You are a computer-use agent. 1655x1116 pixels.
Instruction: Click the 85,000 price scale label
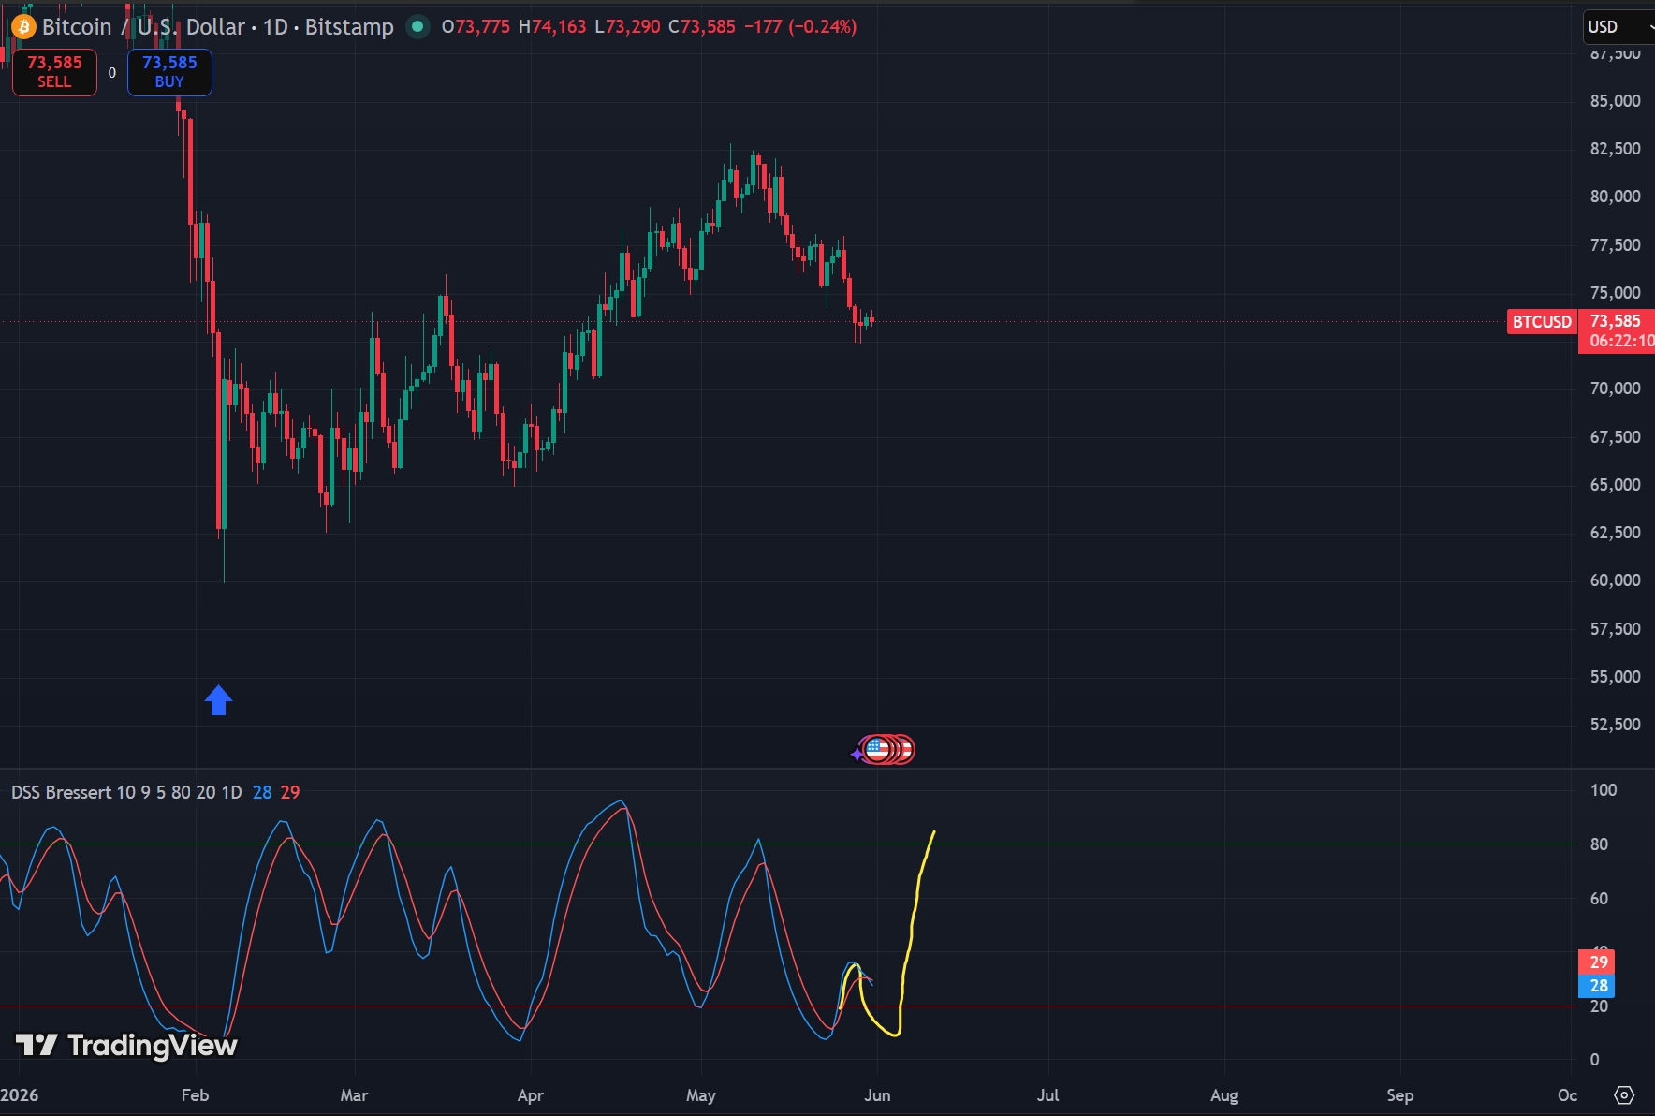click(x=1616, y=101)
